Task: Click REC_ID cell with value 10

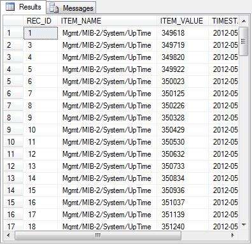Action: [41, 130]
